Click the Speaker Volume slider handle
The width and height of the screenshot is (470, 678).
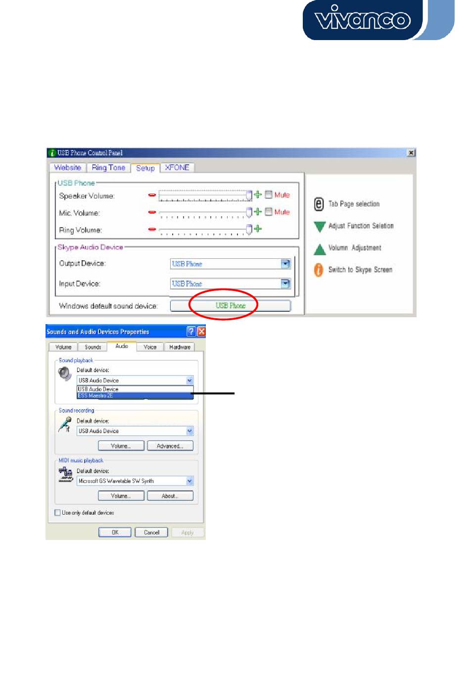tap(249, 195)
